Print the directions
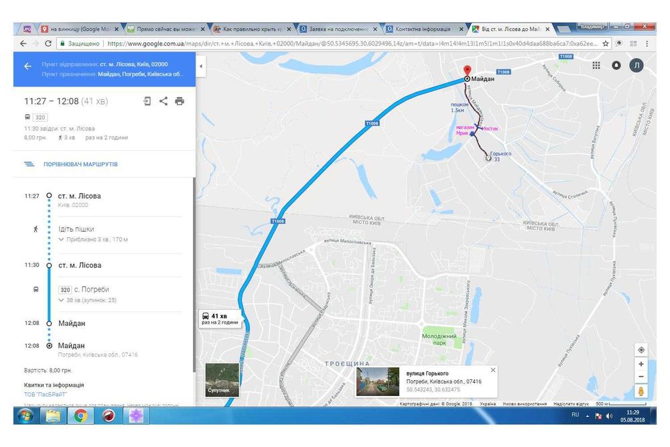Image resolution: width=670 pixels, height=447 pixels. pos(180,101)
